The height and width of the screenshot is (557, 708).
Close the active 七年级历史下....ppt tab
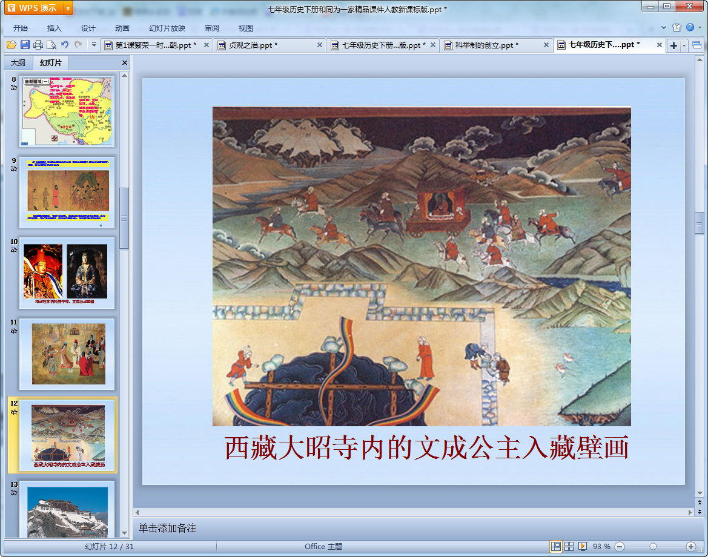(x=659, y=45)
